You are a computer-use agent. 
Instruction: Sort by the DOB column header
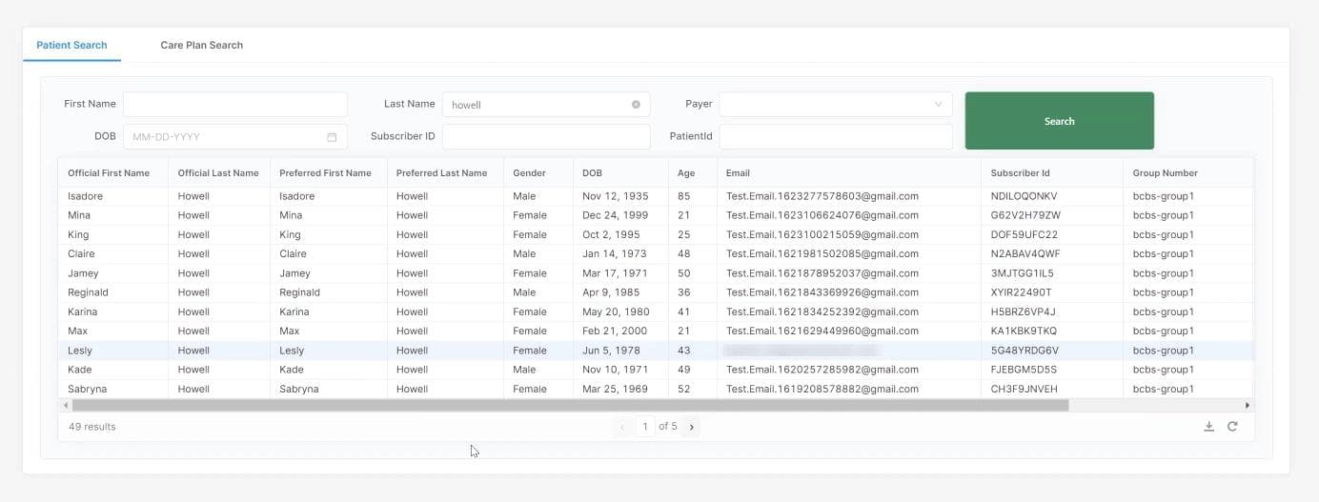592,173
